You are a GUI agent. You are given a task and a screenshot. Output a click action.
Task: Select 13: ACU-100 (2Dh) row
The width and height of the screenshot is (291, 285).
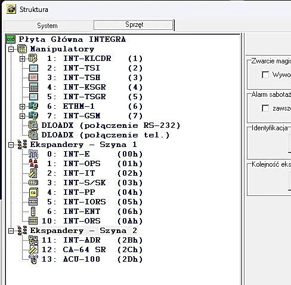[x=92, y=259]
